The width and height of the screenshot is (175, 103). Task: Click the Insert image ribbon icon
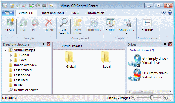(24, 22)
